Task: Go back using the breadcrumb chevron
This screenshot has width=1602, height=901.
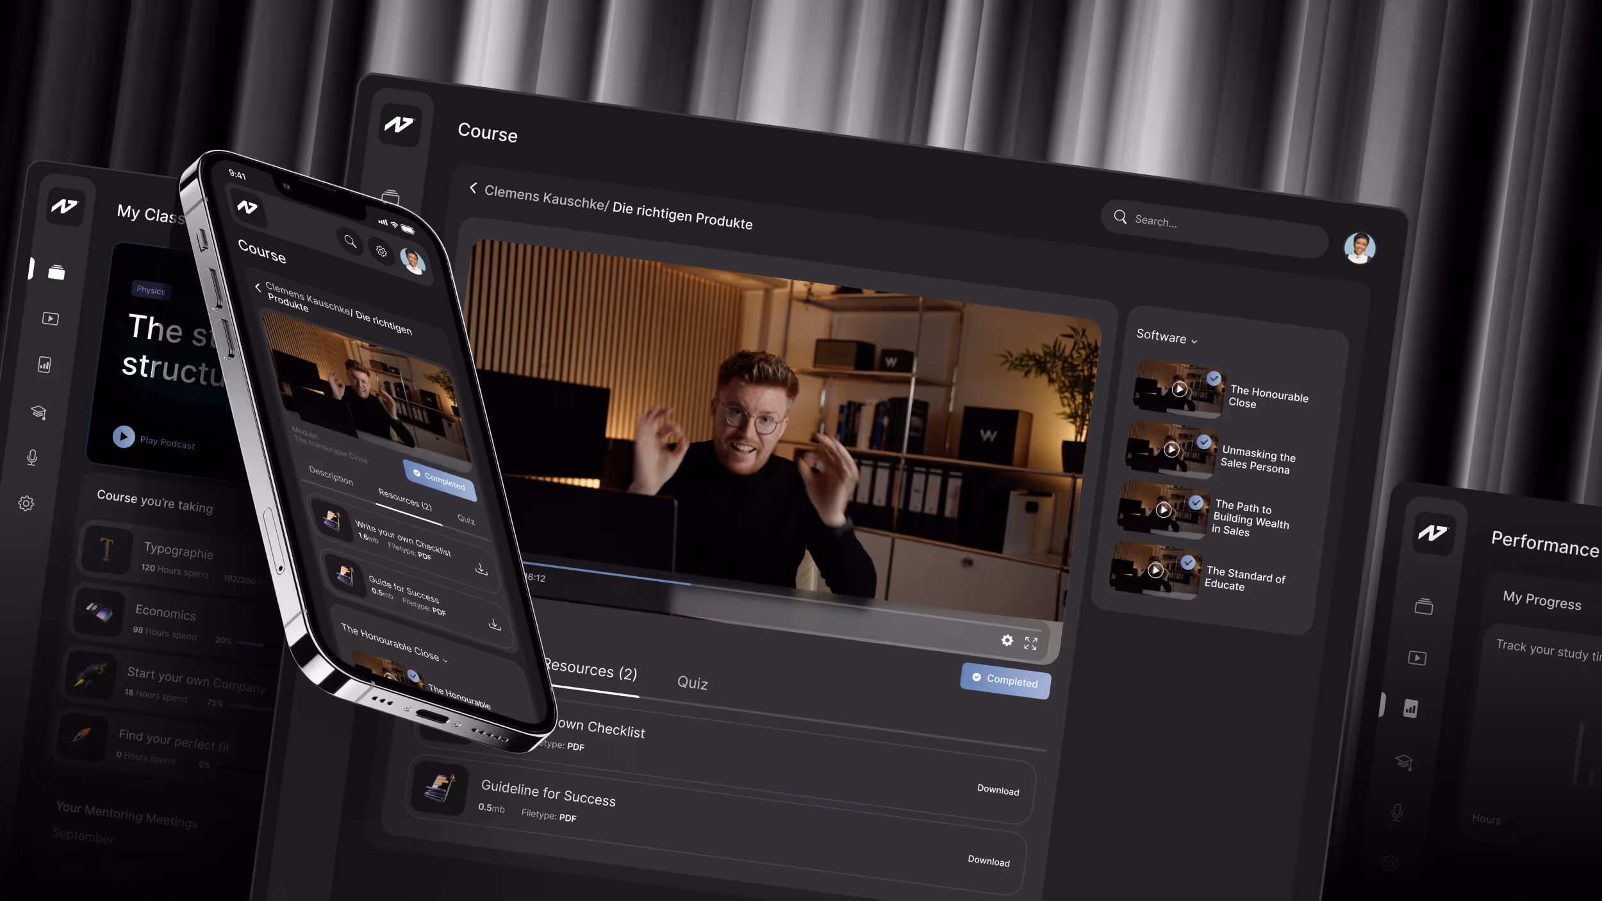Action: point(473,188)
